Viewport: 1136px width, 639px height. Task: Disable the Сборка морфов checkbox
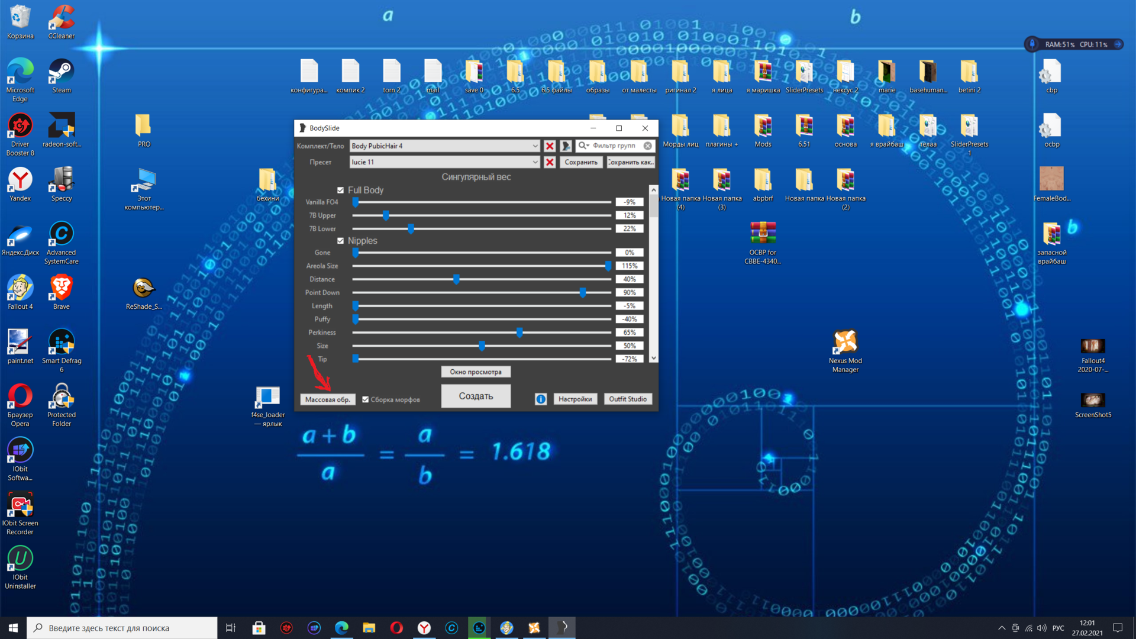[x=366, y=399]
